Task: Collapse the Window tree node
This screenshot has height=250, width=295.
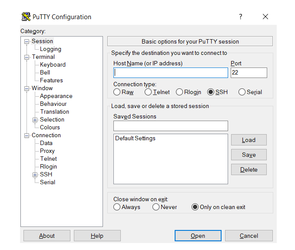Action: click(27, 88)
